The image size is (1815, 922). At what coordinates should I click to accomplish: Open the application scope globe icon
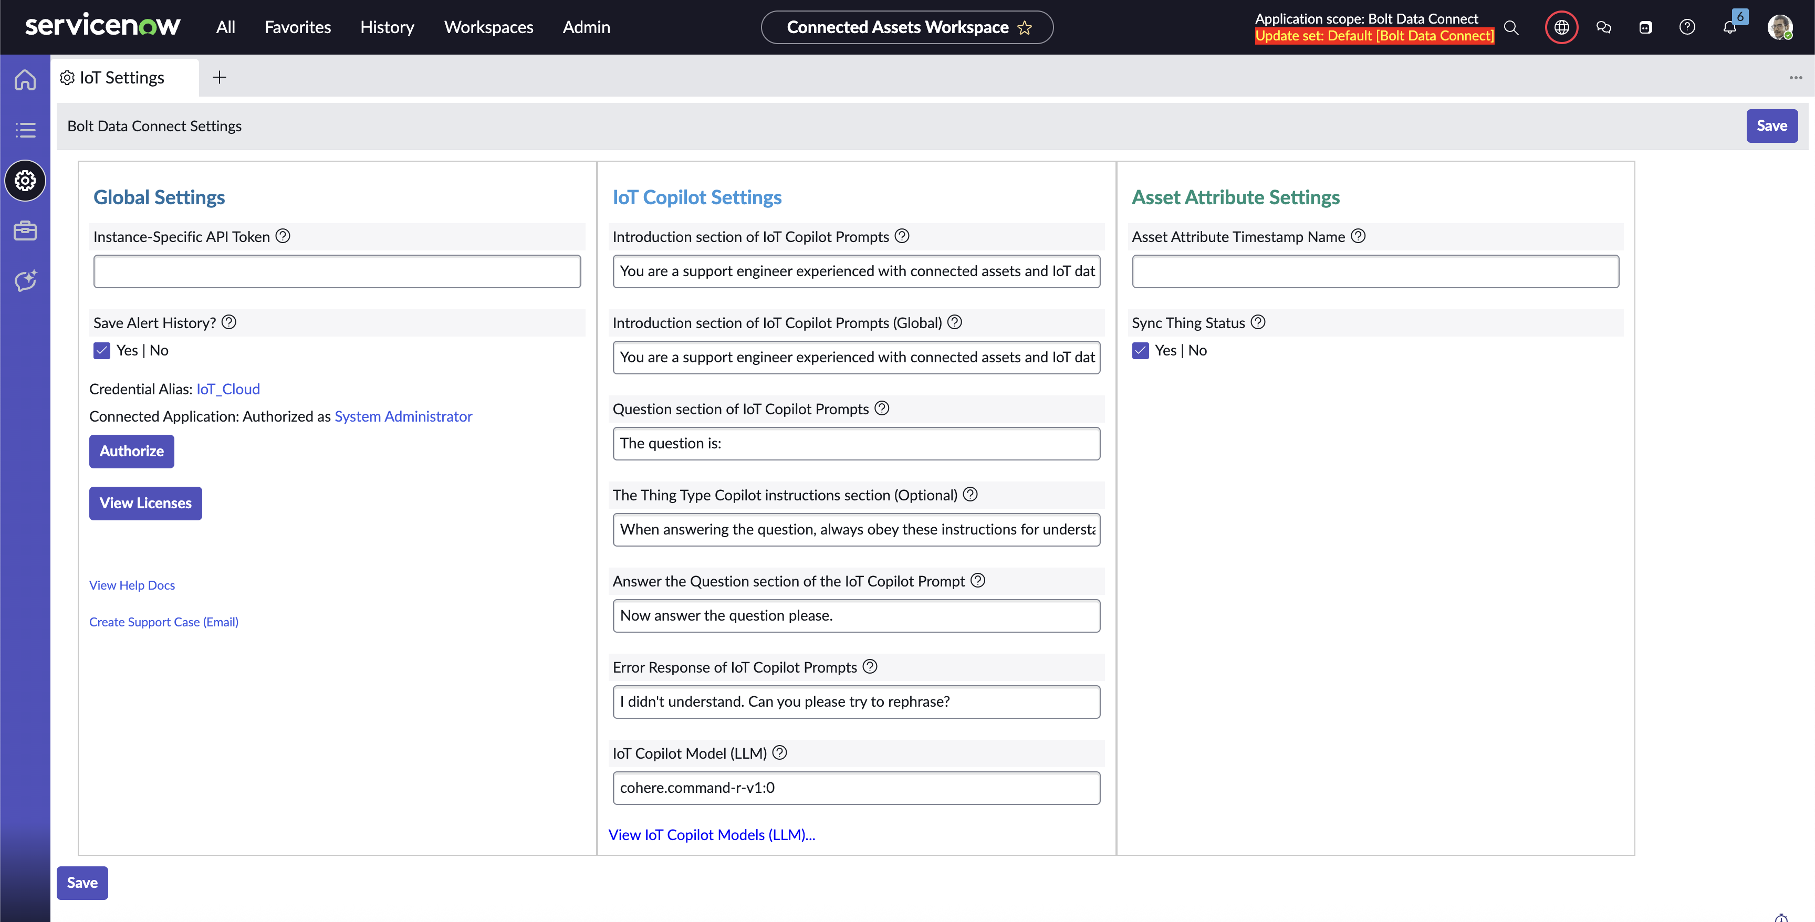coord(1562,27)
